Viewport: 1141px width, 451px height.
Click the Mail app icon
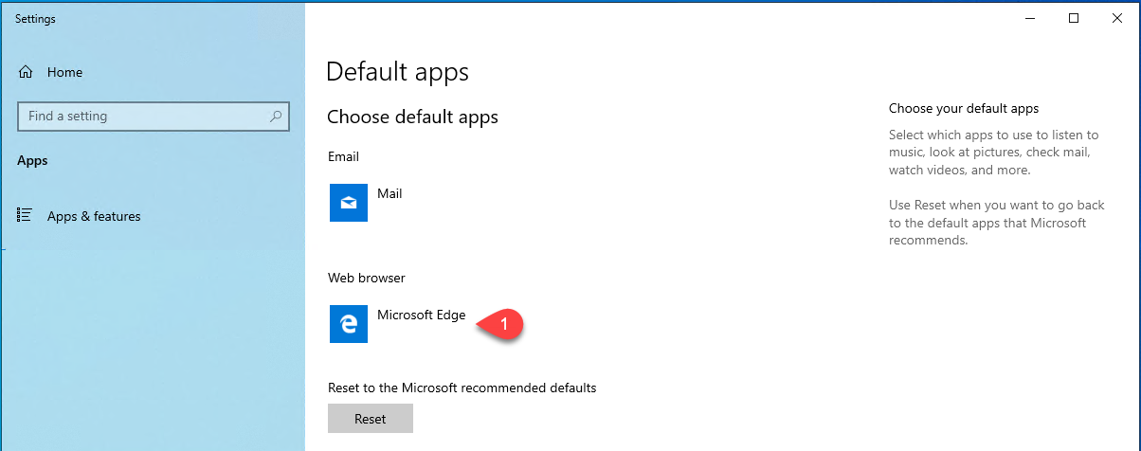pos(349,203)
